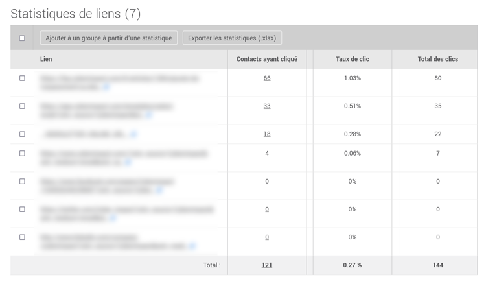Tick the select-all checkbox in the toolbar

[x=22, y=38]
